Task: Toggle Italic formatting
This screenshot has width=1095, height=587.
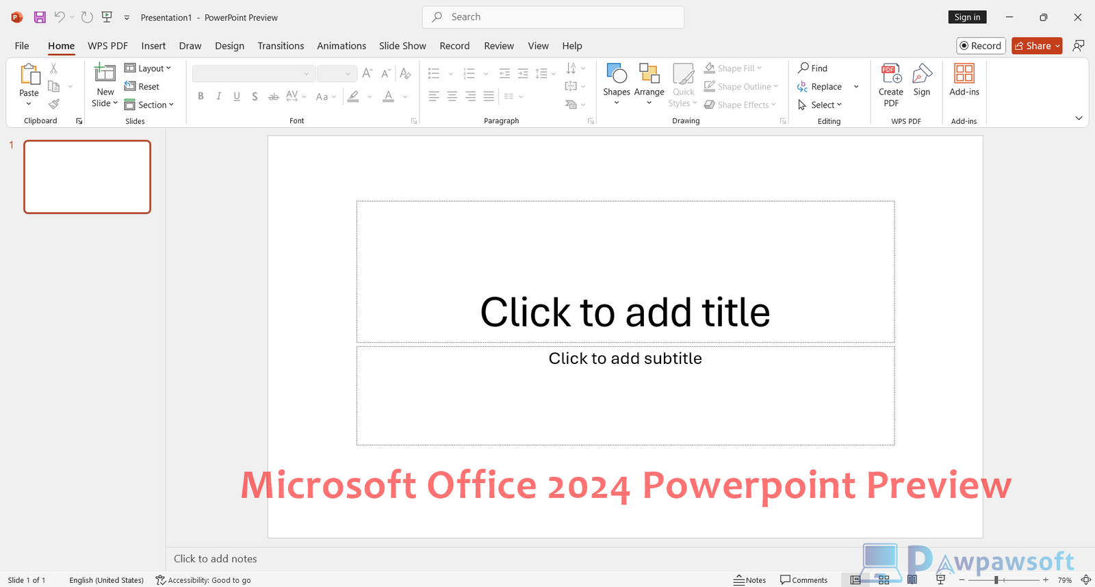Action: click(219, 96)
